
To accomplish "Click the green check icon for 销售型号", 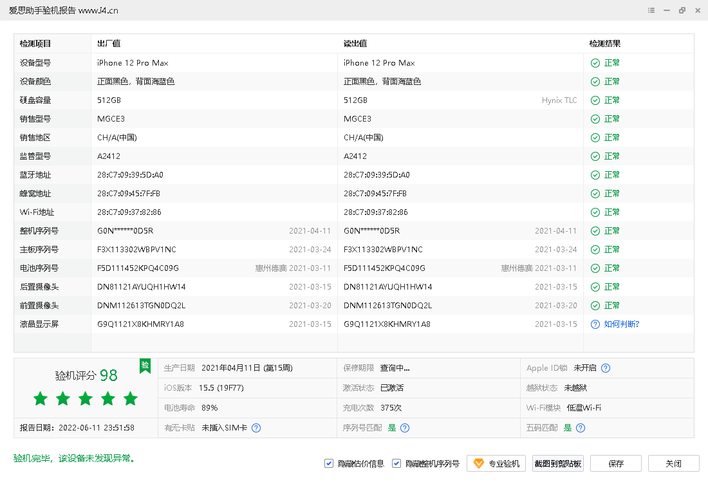I will [595, 119].
